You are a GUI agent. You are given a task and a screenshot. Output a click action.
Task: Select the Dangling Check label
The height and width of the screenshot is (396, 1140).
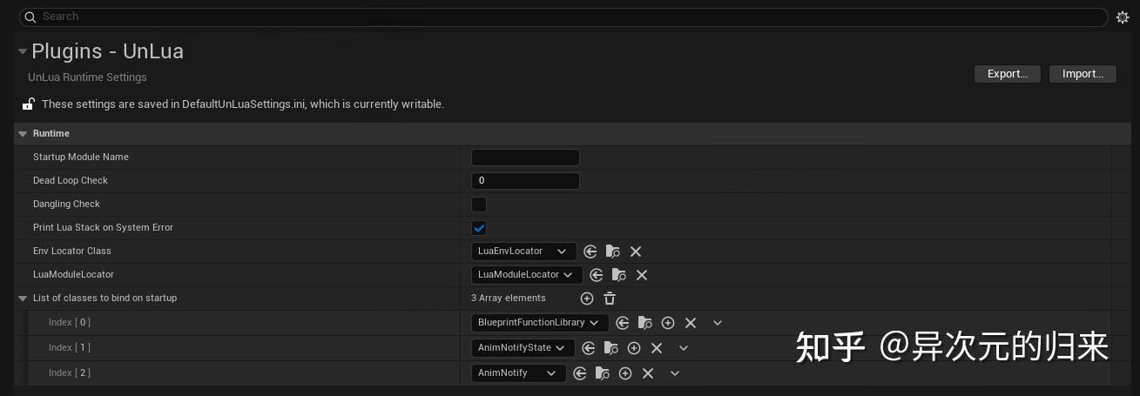click(x=66, y=205)
